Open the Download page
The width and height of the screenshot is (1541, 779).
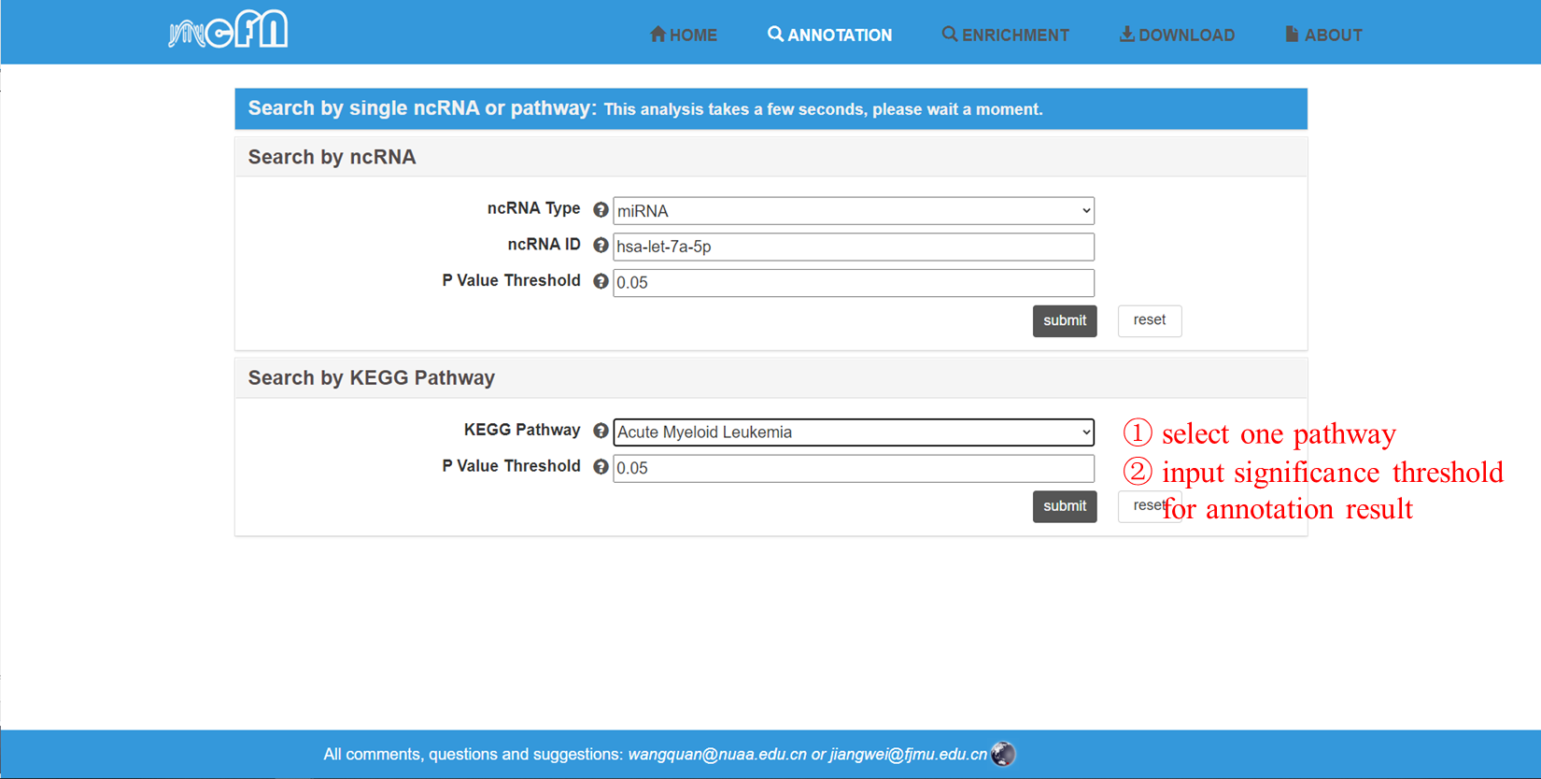click(1177, 35)
